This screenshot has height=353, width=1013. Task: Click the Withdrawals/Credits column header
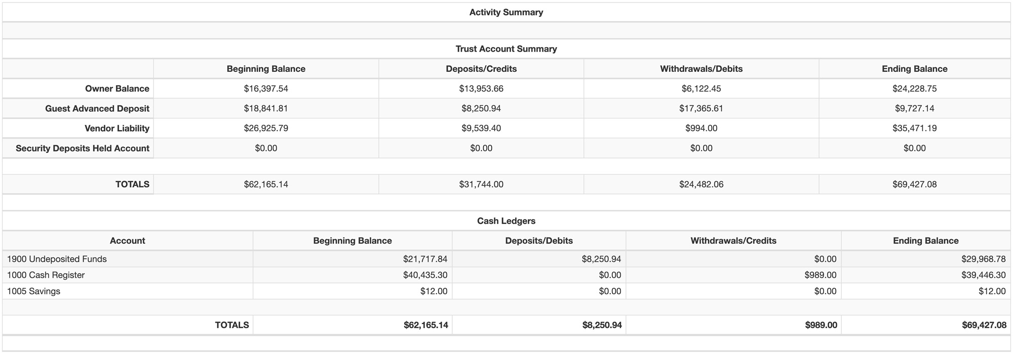(733, 241)
